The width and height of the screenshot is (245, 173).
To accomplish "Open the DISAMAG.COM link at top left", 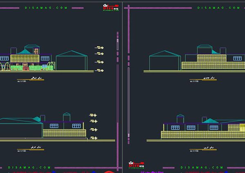I will pos(41,8).
